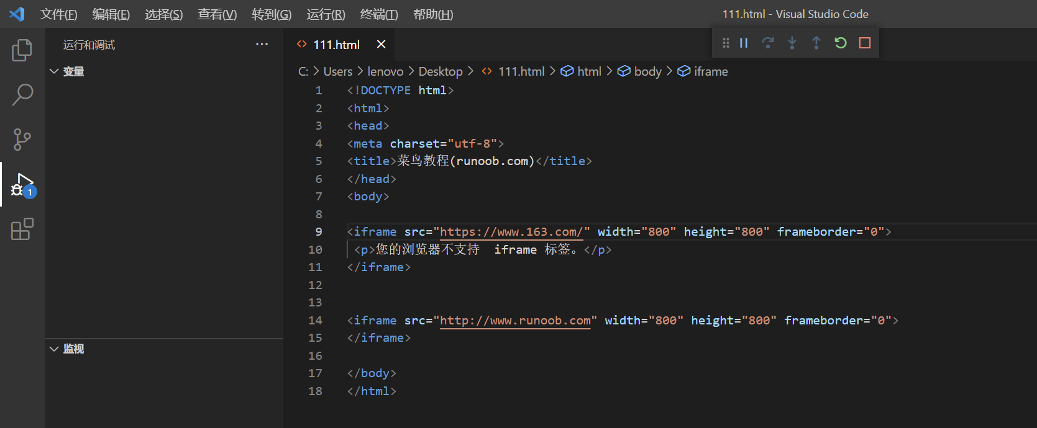Restart the debugging session
The width and height of the screenshot is (1037, 428).
pyautogui.click(x=841, y=43)
